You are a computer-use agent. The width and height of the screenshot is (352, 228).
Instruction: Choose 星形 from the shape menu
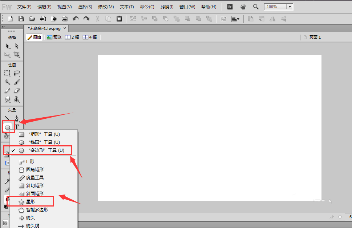click(x=31, y=201)
